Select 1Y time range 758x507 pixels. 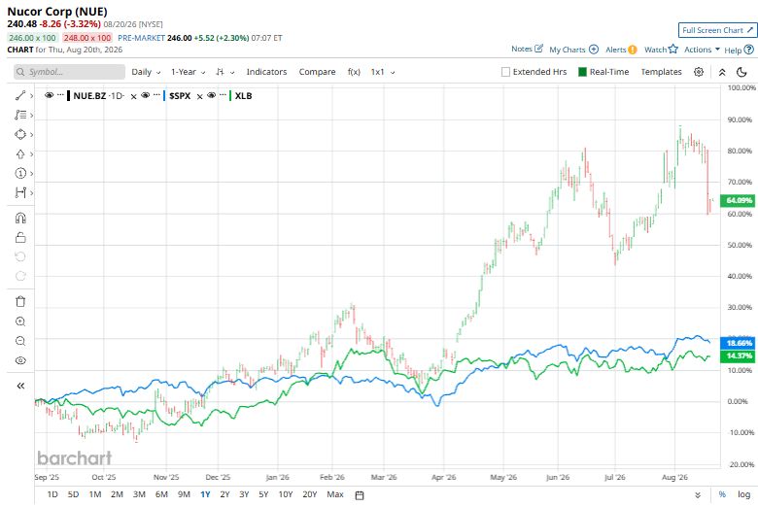pos(205,494)
